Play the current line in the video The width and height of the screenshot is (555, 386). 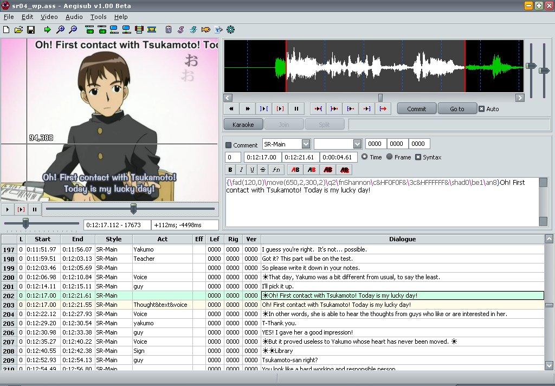[x=21, y=209]
